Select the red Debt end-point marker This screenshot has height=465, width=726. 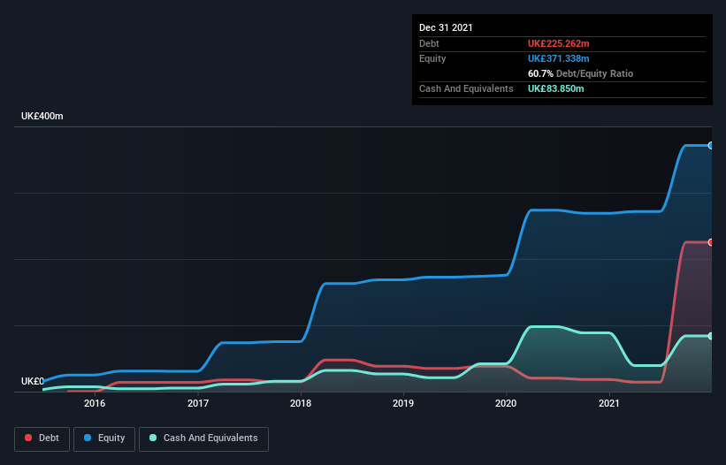tap(711, 242)
